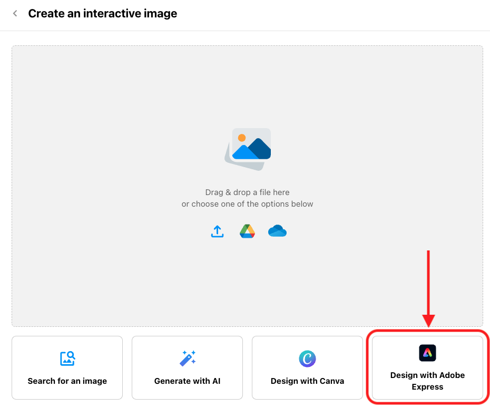Click the image placeholder illustration

(x=248, y=149)
